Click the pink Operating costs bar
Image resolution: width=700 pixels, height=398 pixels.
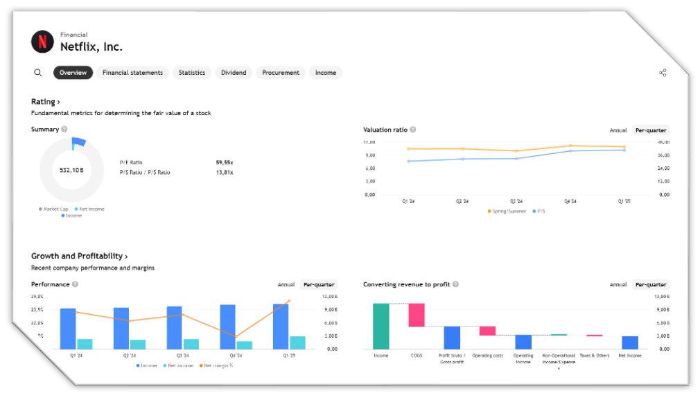487,331
